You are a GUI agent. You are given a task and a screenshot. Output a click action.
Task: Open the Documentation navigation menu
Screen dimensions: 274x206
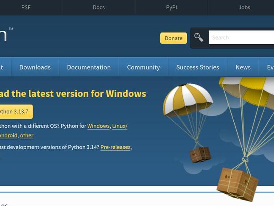(x=89, y=67)
